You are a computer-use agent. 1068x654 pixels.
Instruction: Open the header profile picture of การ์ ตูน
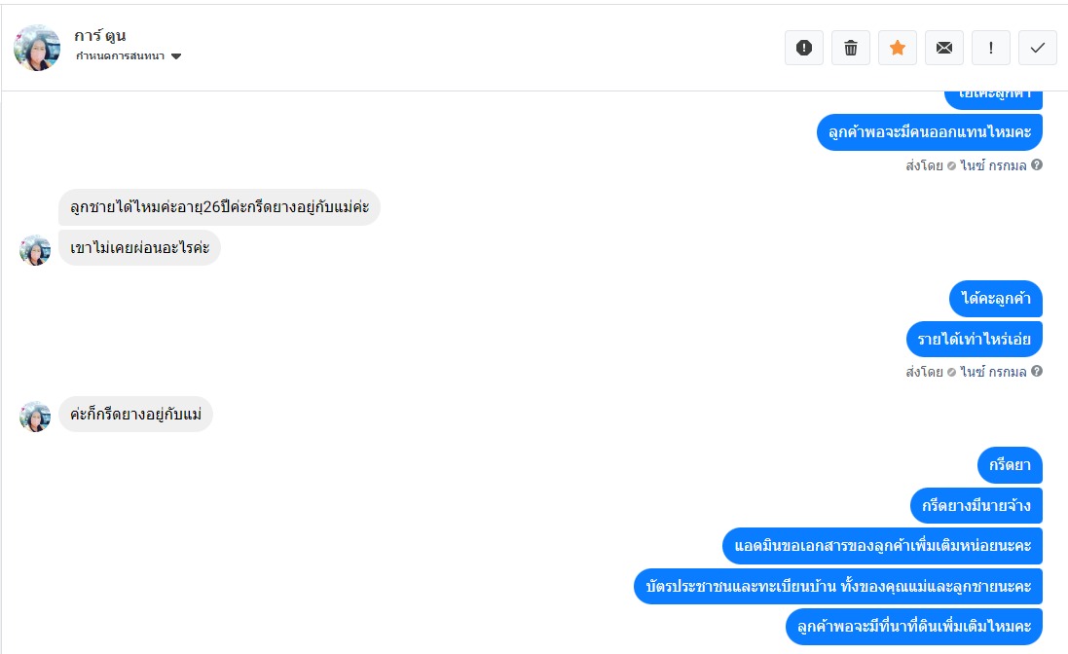click(37, 48)
